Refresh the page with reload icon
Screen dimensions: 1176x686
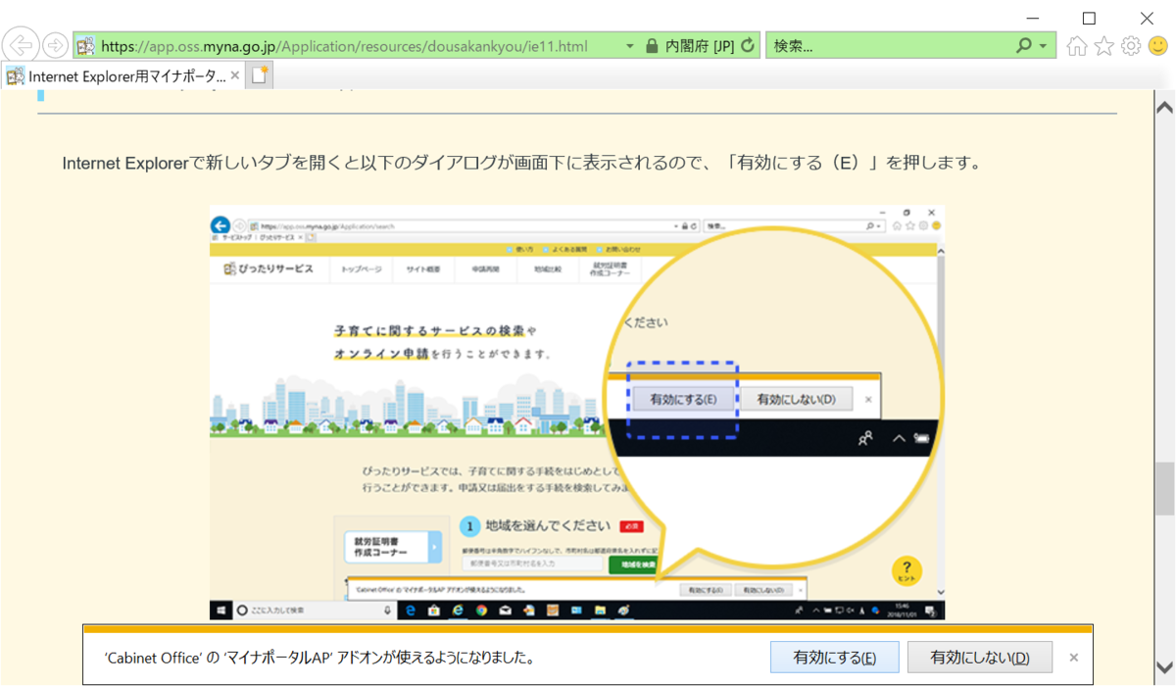point(749,45)
